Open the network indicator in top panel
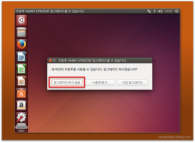Screen dimensions: 195x143 149,11
